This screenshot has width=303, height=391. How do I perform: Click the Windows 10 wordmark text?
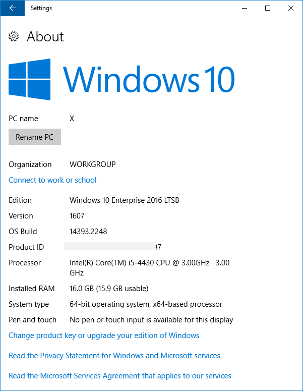(x=149, y=79)
